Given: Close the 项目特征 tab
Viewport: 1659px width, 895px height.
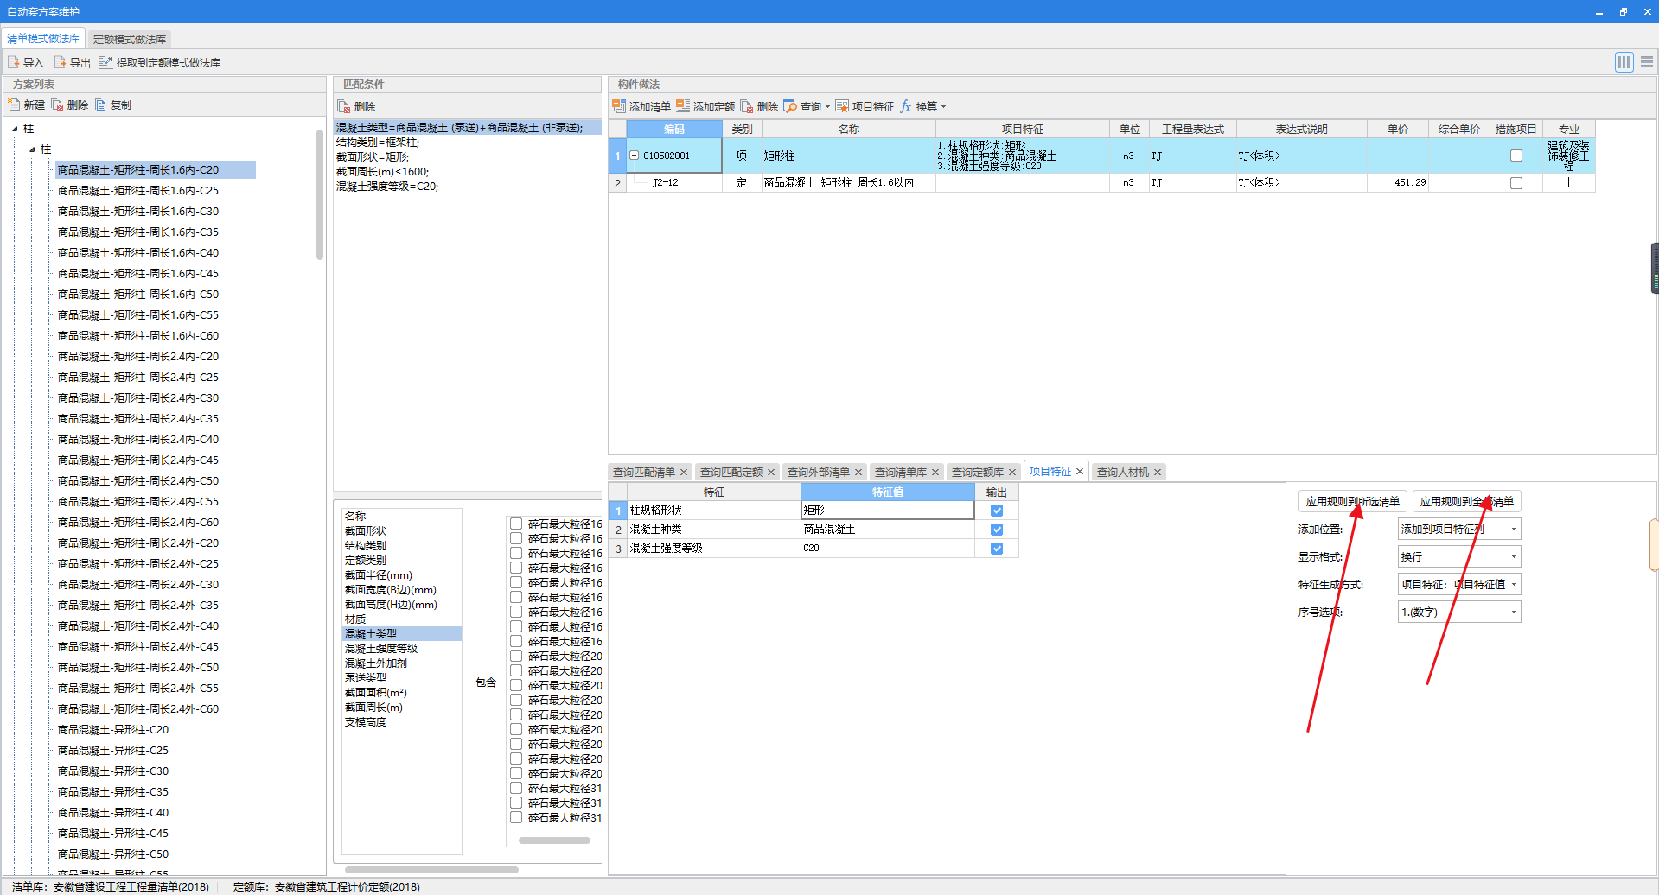Looking at the screenshot, I should 1080,471.
